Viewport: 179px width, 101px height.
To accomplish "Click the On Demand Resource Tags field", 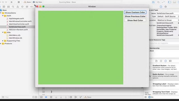I will tap(164, 43).
